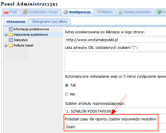The image size is (166, 133).
Task: Open the Konfiguracja tab
Action: 77,12
